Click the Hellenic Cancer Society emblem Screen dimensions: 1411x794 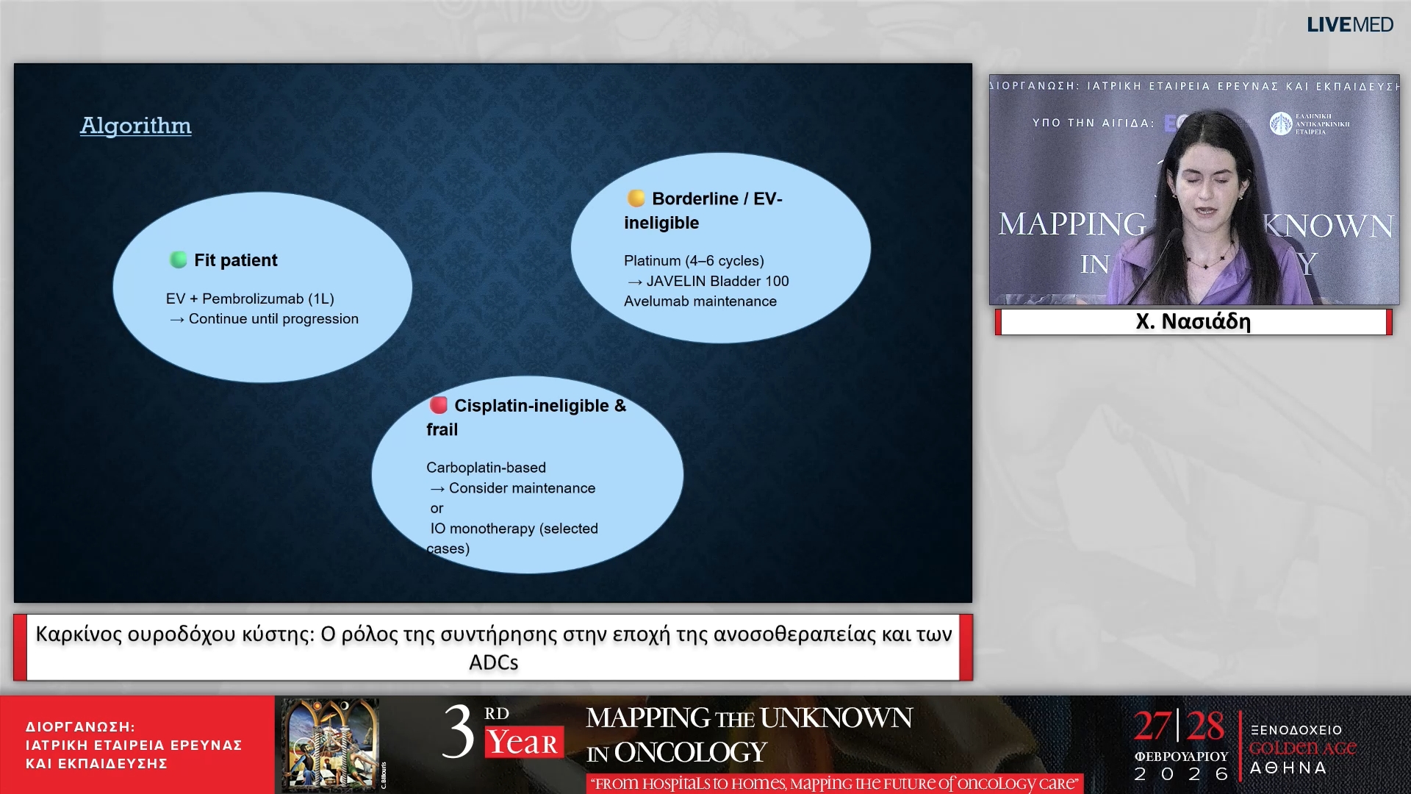1281,124
